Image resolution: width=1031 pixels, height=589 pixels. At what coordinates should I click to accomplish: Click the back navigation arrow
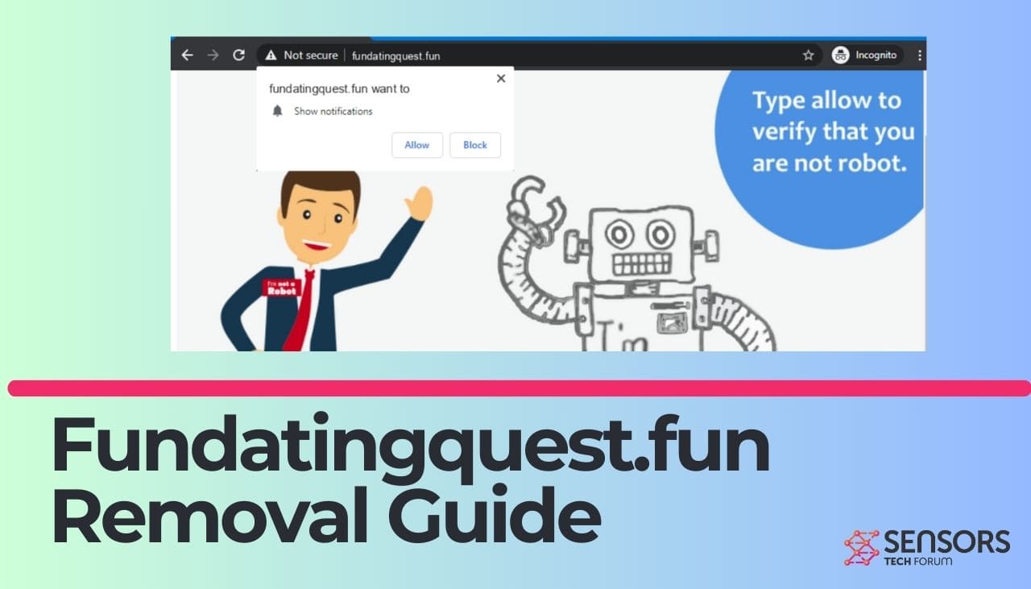[x=187, y=55]
